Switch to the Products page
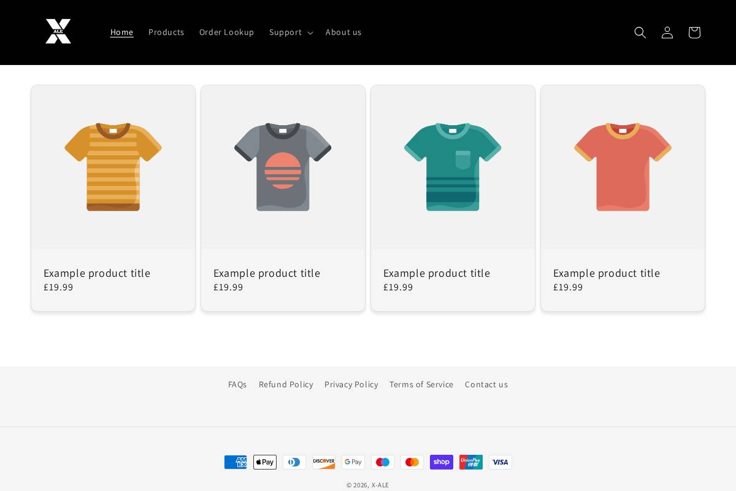Image resolution: width=736 pixels, height=491 pixels. coord(166,32)
